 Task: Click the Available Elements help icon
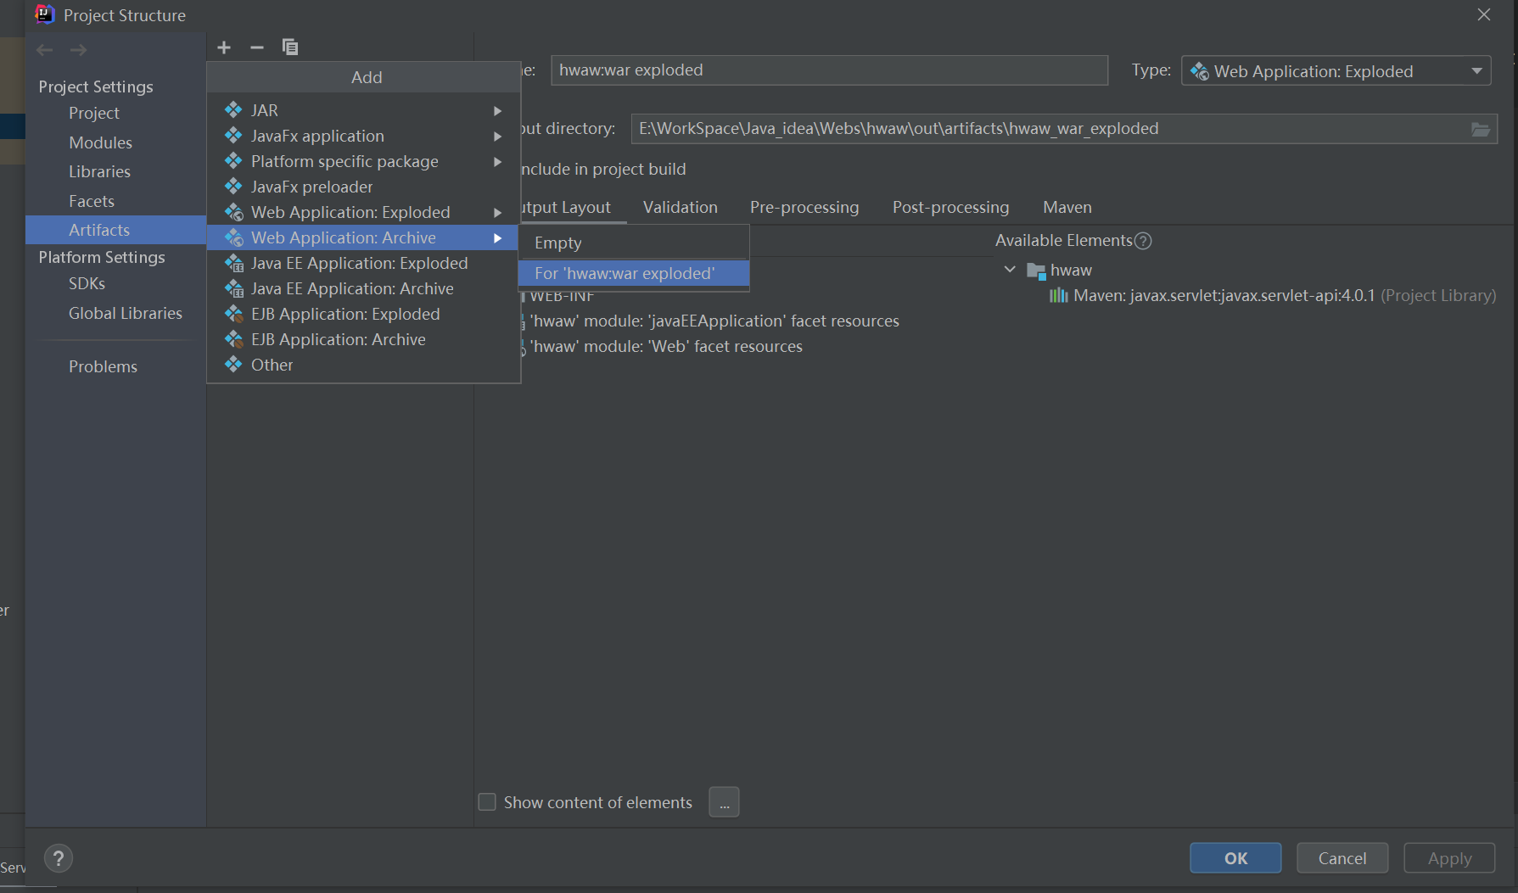(x=1143, y=241)
